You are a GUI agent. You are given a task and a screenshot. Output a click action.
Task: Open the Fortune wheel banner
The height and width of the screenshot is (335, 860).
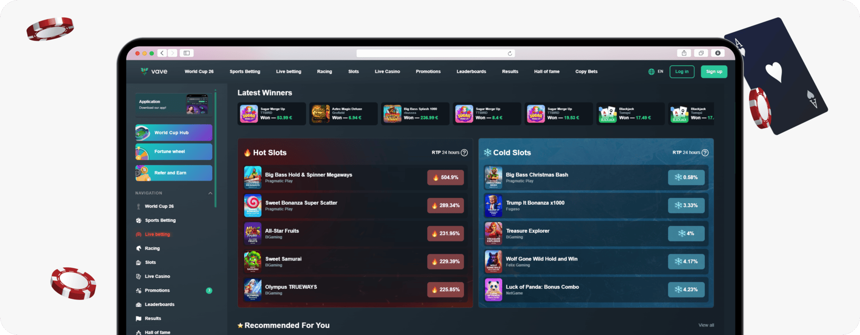[x=173, y=152]
